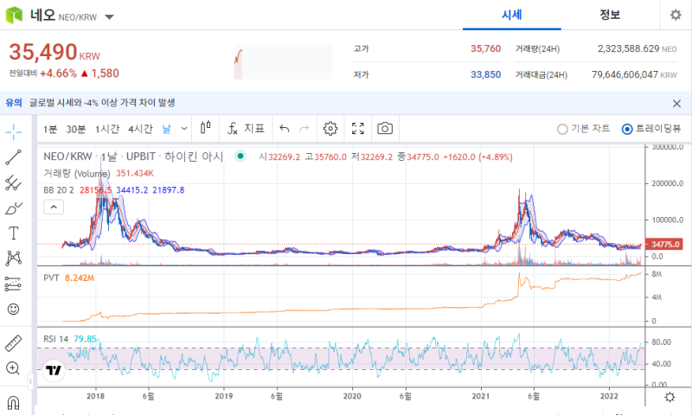
Task: Select the brush drawing tool
Action: tap(13, 208)
